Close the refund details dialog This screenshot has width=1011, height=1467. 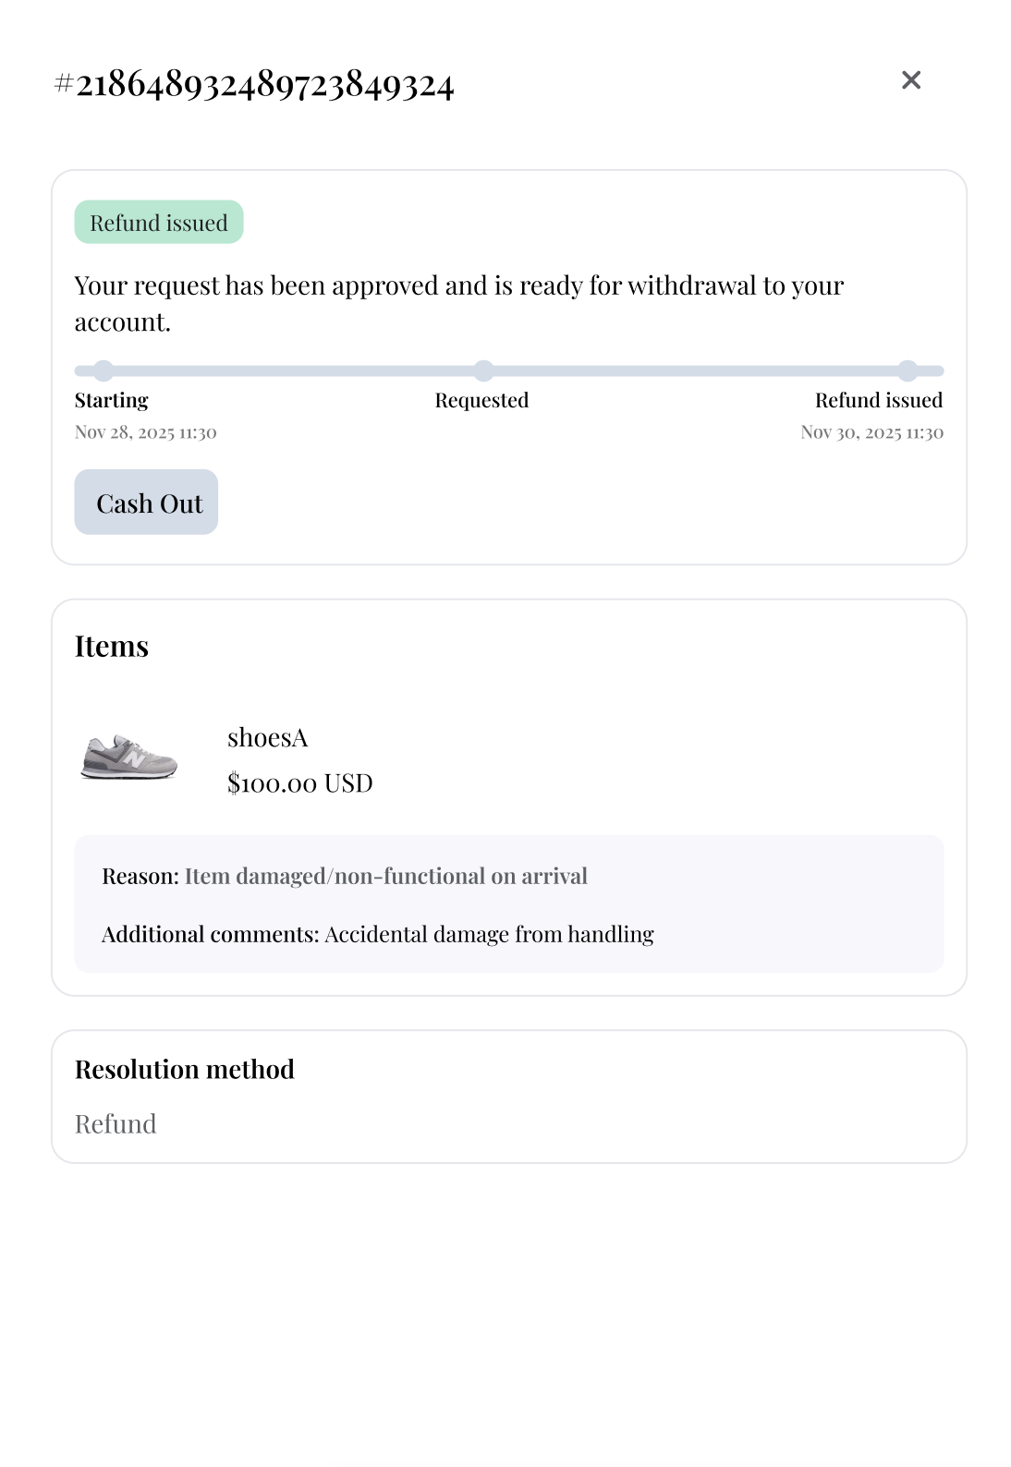click(x=911, y=80)
